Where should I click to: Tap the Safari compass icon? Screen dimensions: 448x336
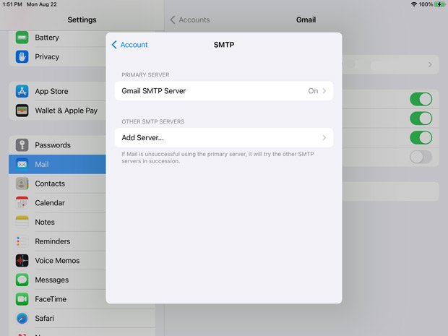click(x=22, y=318)
